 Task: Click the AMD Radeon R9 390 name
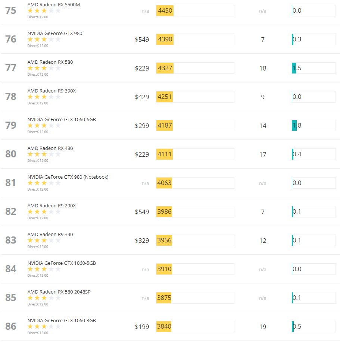[x=50, y=234]
